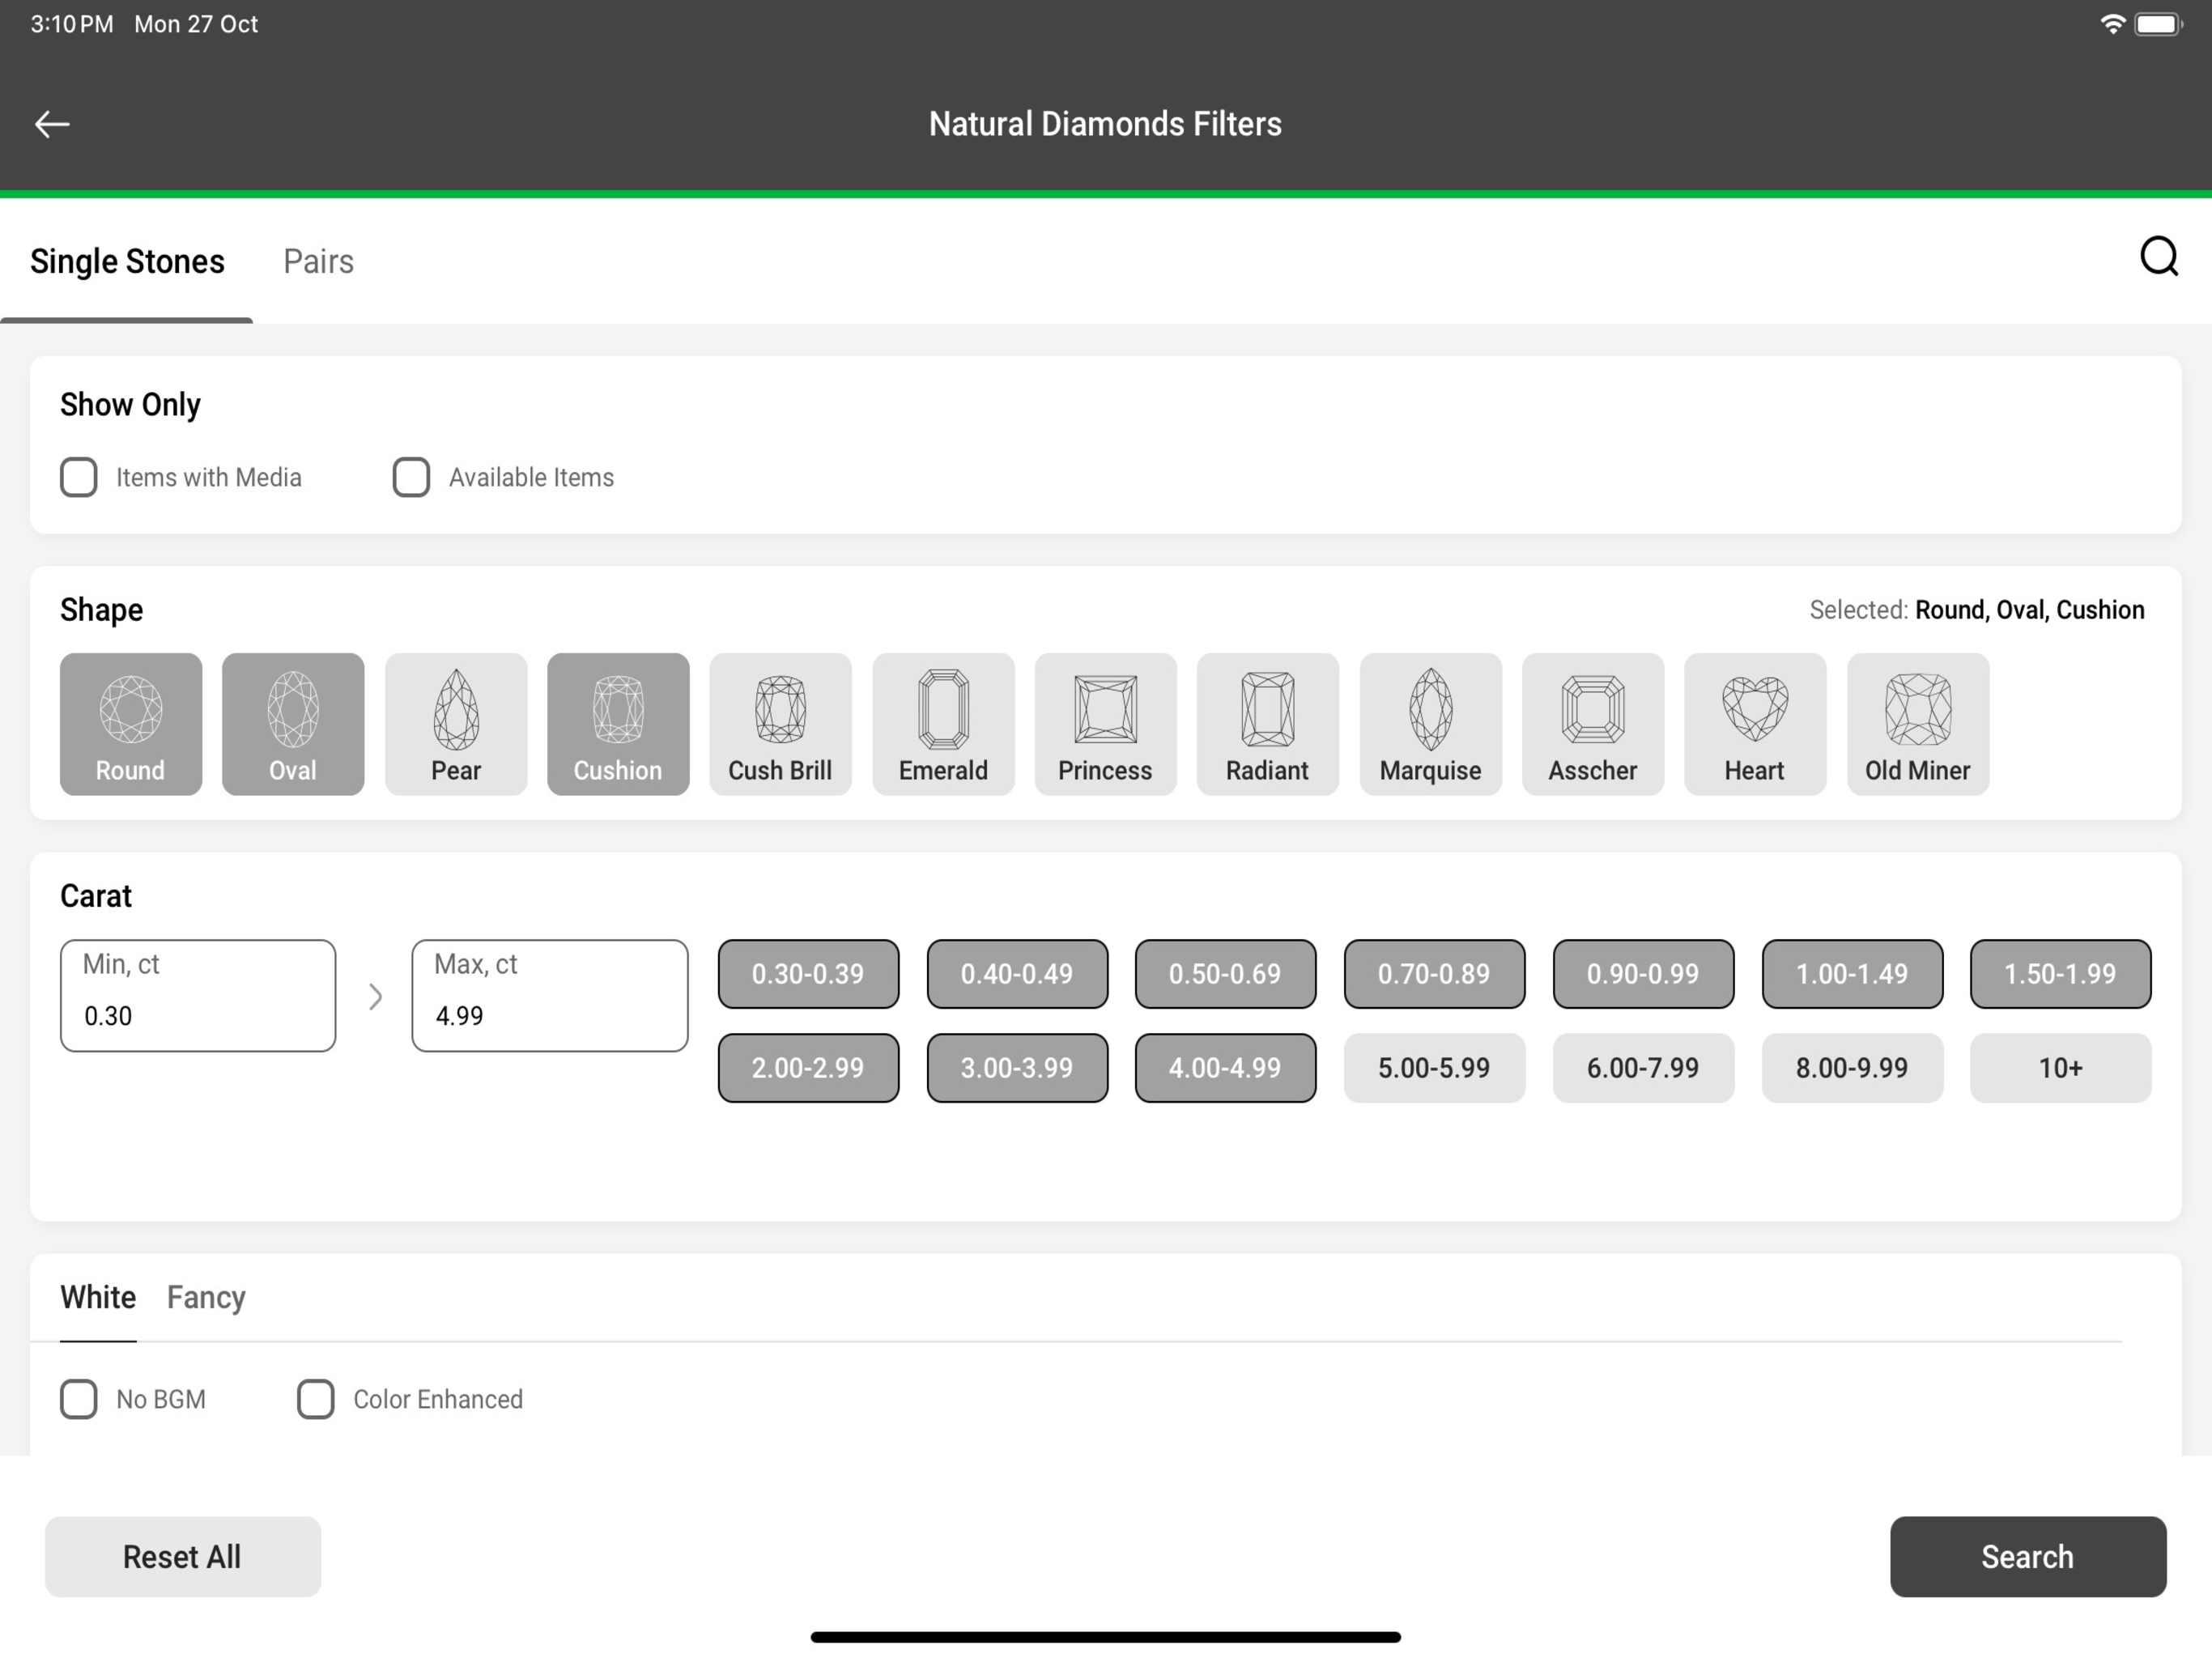Toggle the 1.00-1.49 carat range
Viewport: 2212px width, 1658px height.
[x=1852, y=974]
